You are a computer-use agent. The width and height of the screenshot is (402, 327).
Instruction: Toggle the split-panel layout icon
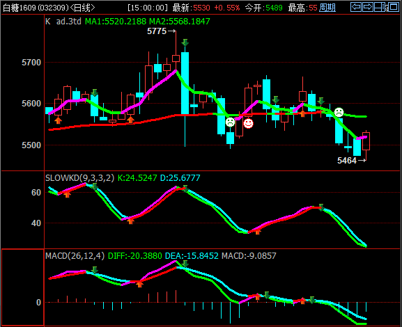[x=380, y=7]
